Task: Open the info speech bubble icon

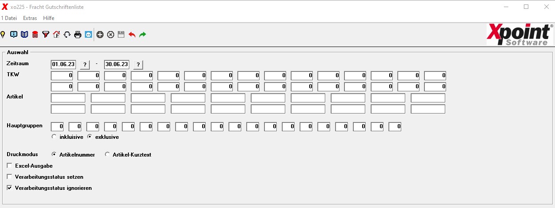Action: click(14, 35)
